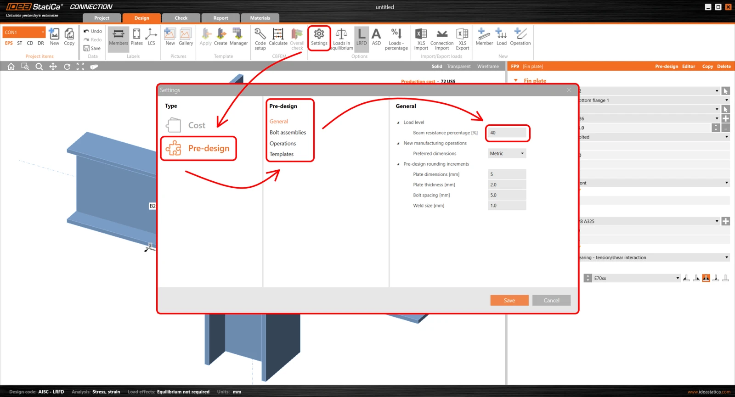The image size is (735, 397).
Task: Open the E70xx electrode dropdown
Action: coord(636,278)
